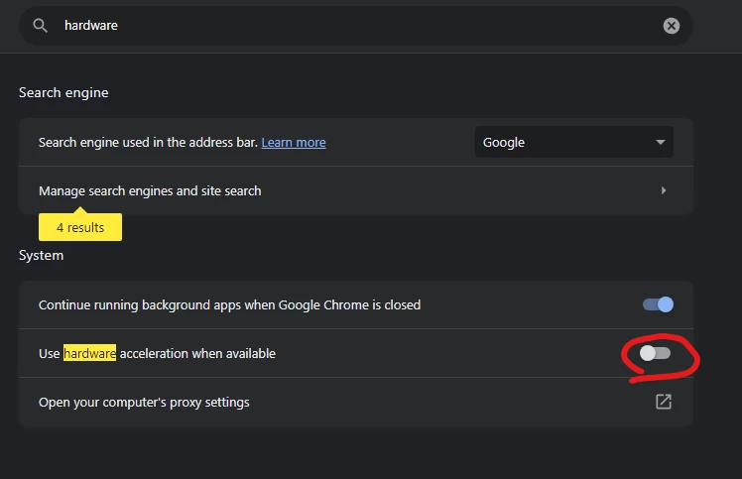Disable Continue running background apps toggle
Image resolution: width=742 pixels, height=479 pixels.
(658, 304)
